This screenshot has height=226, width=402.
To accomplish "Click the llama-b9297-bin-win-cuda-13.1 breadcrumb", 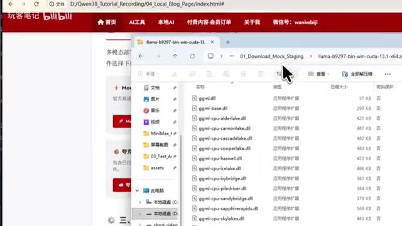I will click(x=360, y=56).
